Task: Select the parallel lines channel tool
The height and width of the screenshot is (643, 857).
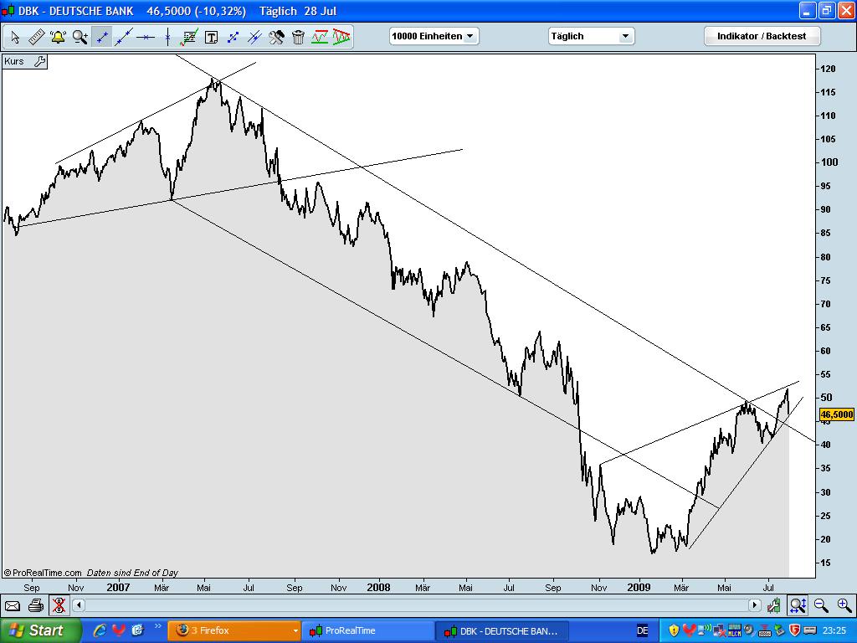Action: click(254, 37)
